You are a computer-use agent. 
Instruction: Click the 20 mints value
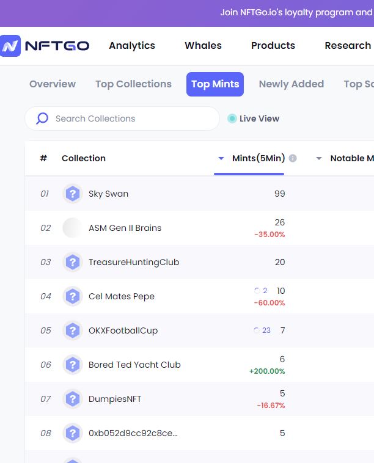[280, 262]
